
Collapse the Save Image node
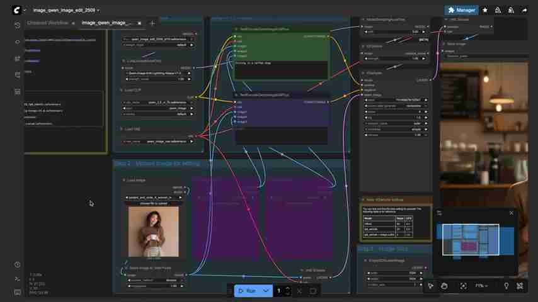click(444, 44)
